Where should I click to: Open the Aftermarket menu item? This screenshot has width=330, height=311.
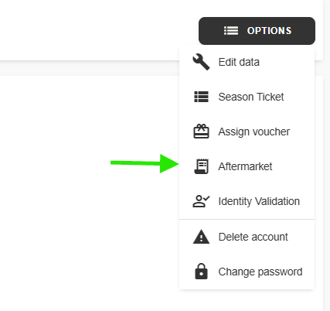click(247, 166)
